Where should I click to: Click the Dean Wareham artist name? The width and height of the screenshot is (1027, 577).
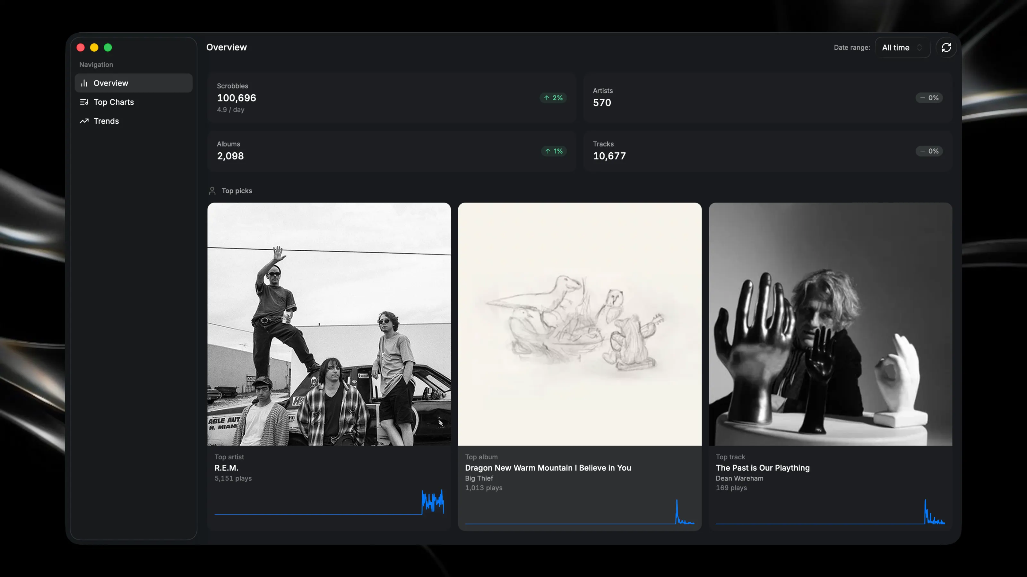(x=739, y=478)
